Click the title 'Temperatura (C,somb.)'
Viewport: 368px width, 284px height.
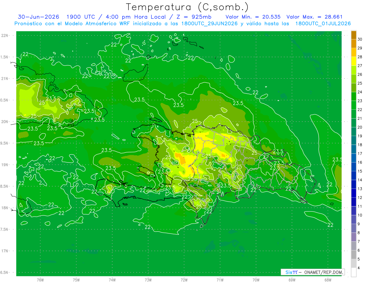187,7
